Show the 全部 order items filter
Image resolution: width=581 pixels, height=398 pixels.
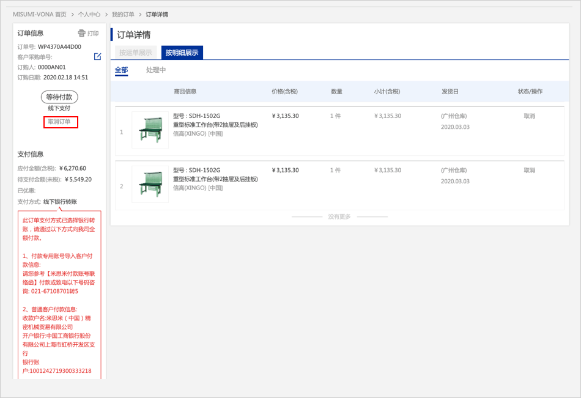coord(121,70)
